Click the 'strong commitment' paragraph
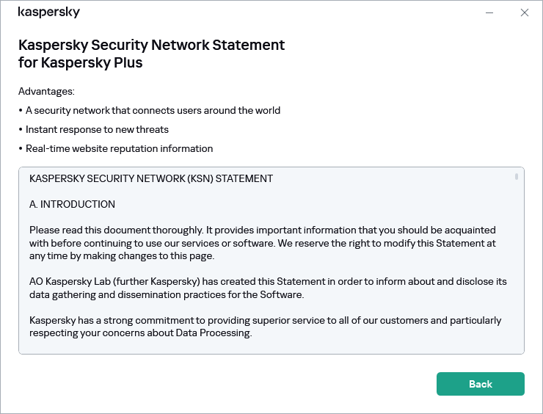The image size is (543, 414). click(265, 321)
